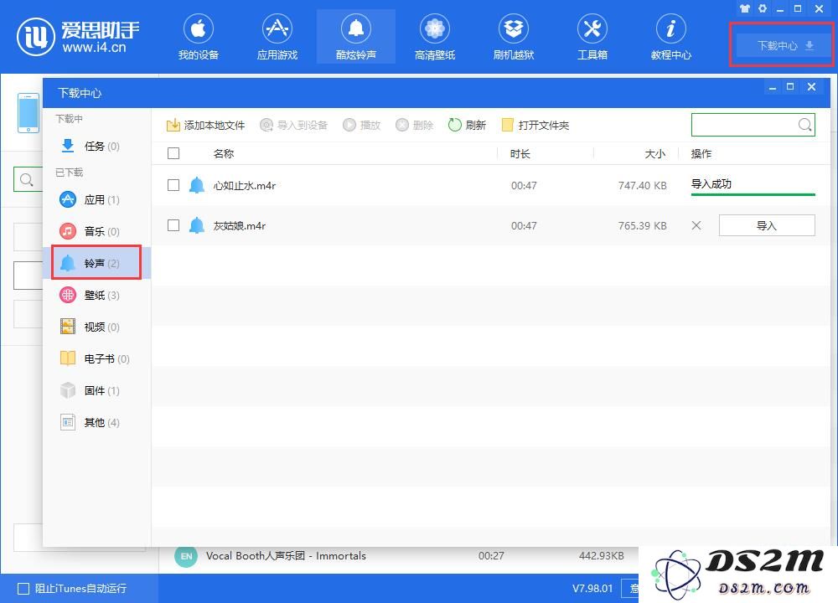Select 任务 (0) in download sidebar
The height and width of the screenshot is (603, 838).
(96, 146)
